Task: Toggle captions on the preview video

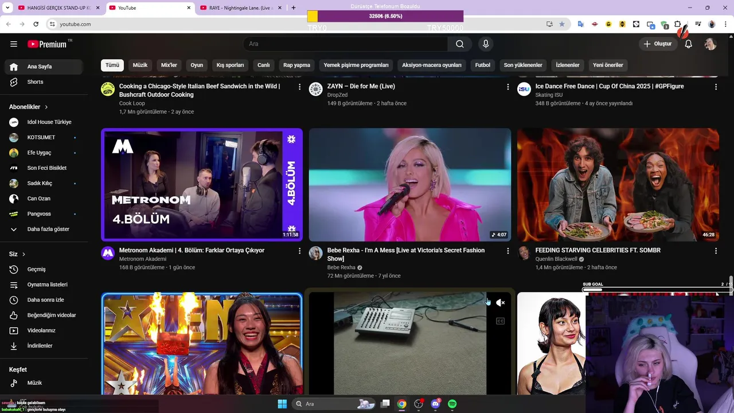Action: click(500, 321)
